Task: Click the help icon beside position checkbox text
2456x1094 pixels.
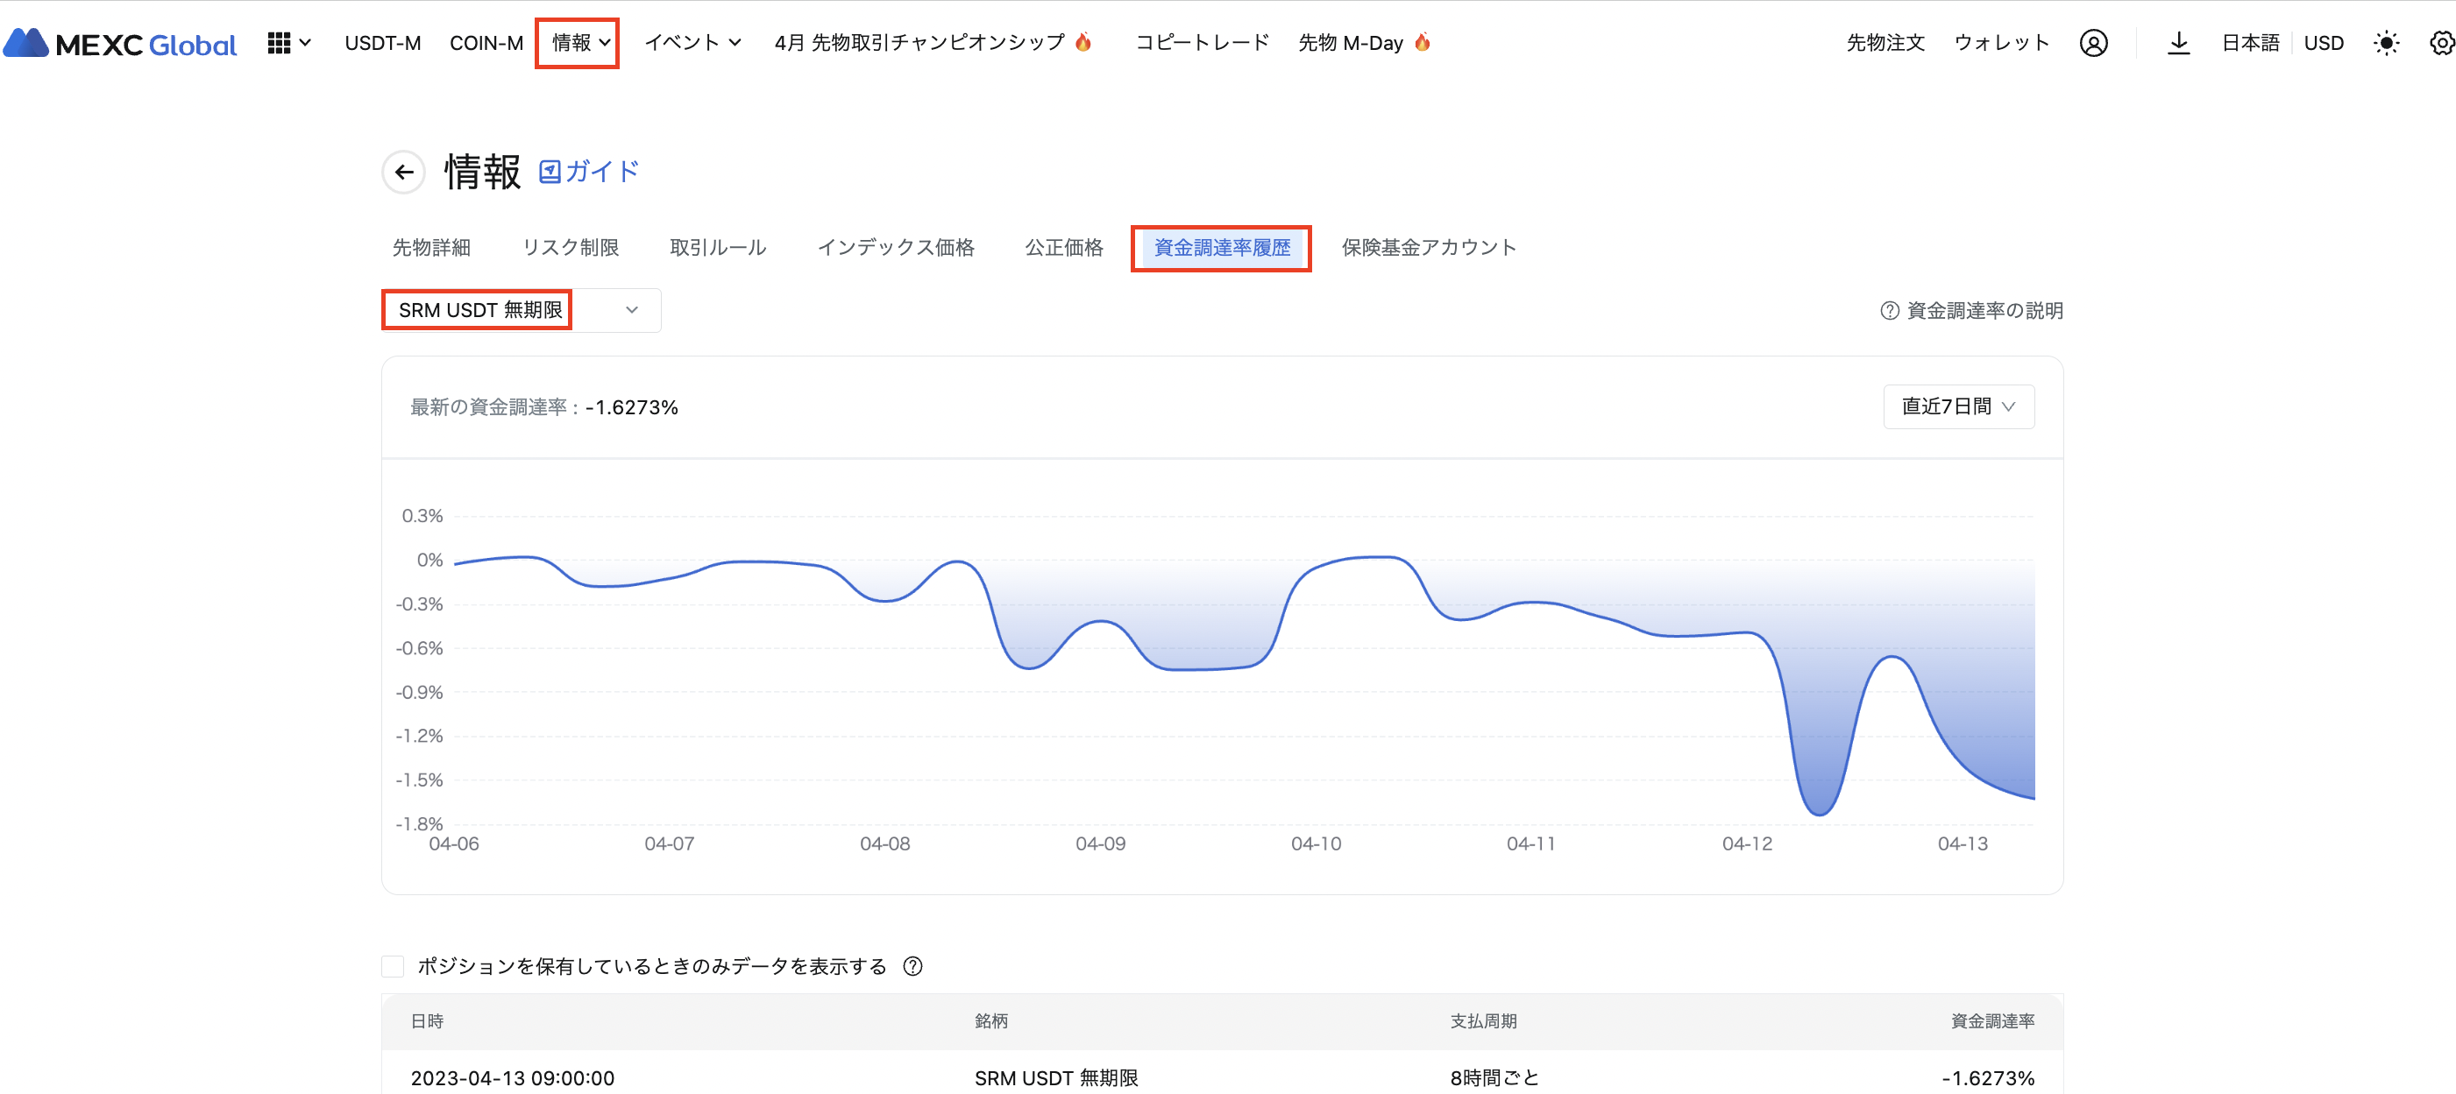Action: coord(912,966)
